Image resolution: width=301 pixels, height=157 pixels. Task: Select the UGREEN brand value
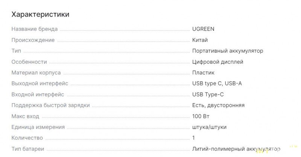[203, 29]
